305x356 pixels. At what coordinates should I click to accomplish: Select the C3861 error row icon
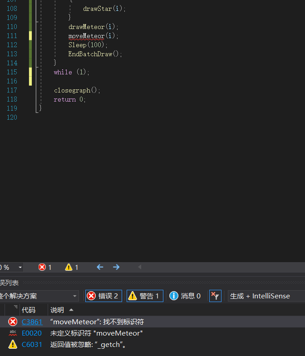[x=13, y=322]
